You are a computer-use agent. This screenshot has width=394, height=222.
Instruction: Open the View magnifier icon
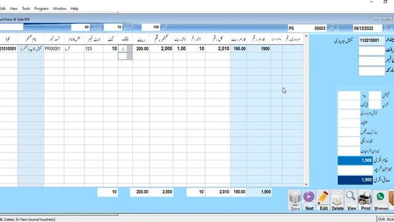pos(352,200)
